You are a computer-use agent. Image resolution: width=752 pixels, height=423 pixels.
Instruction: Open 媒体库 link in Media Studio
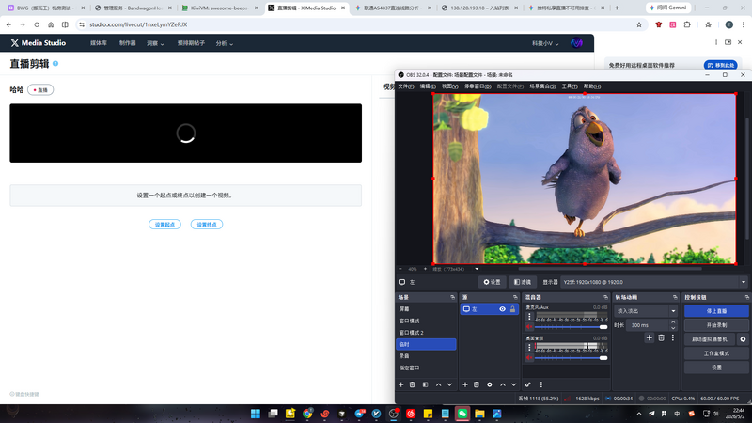click(x=99, y=43)
